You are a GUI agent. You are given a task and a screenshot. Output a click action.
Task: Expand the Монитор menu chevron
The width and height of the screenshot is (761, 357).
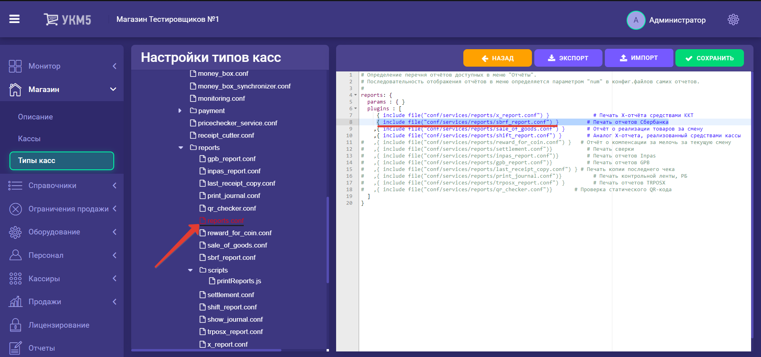(115, 66)
